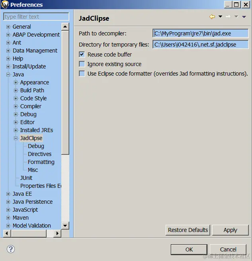Select the Misc preference page
The width and height of the screenshot is (252, 261).
pos(33,170)
